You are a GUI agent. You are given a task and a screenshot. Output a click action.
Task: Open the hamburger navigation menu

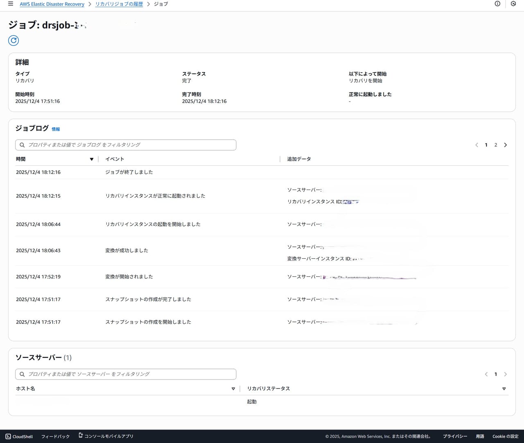11,4
